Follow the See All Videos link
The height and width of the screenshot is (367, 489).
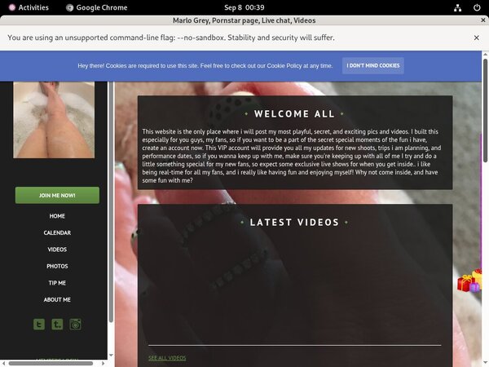(x=167, y=358)
